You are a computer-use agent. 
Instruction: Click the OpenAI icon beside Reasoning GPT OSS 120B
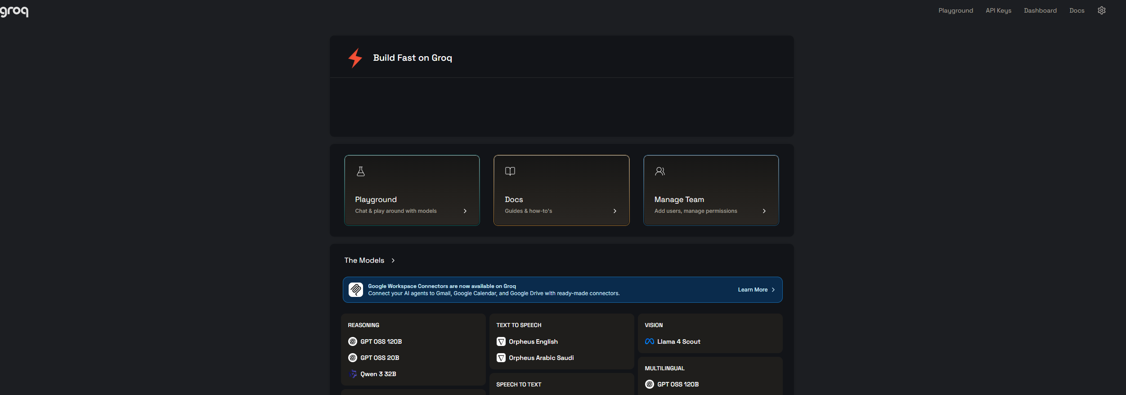353,341
